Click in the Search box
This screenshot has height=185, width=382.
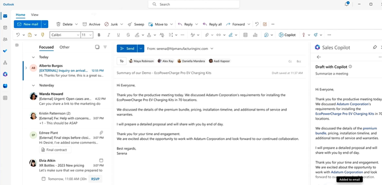194,4
